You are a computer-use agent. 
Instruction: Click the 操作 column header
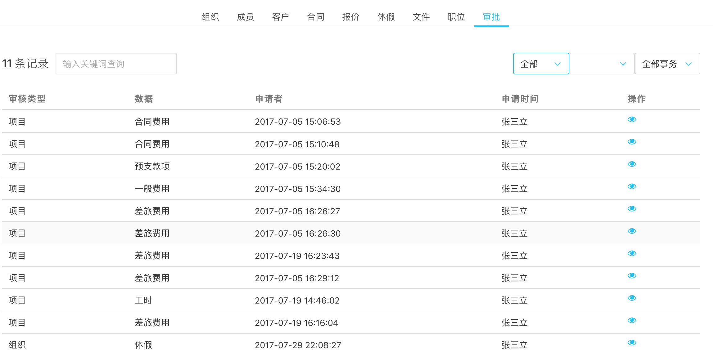click(x=637, y=99)
